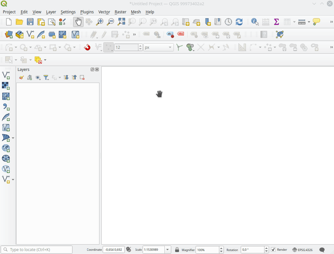Click the New Project icon

click(9, 22)
